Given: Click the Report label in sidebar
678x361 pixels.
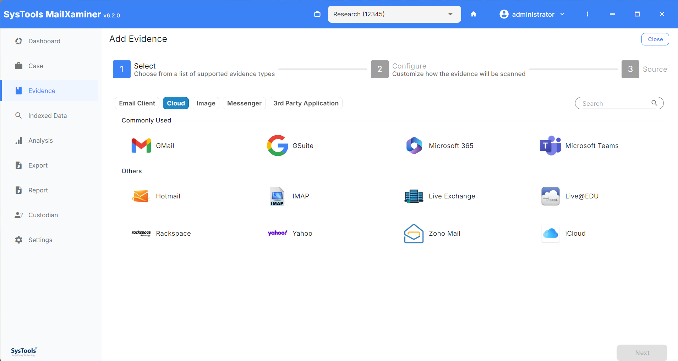Looking at the screenshot, I should pos(38,190).
